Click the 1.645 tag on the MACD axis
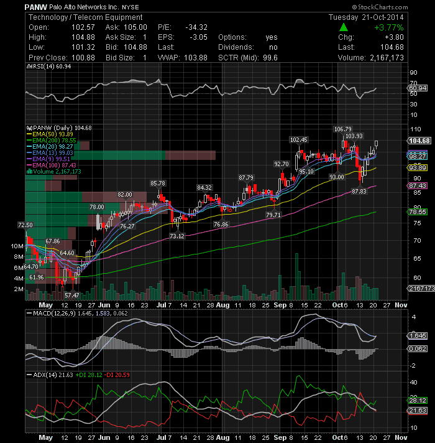The image size is (435, 443). (x=418, y=335)
